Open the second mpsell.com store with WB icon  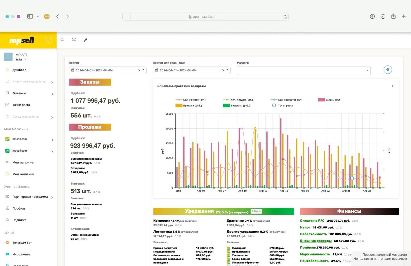point(20,151)
